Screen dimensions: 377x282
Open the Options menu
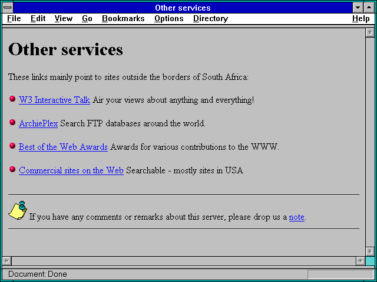169,18
